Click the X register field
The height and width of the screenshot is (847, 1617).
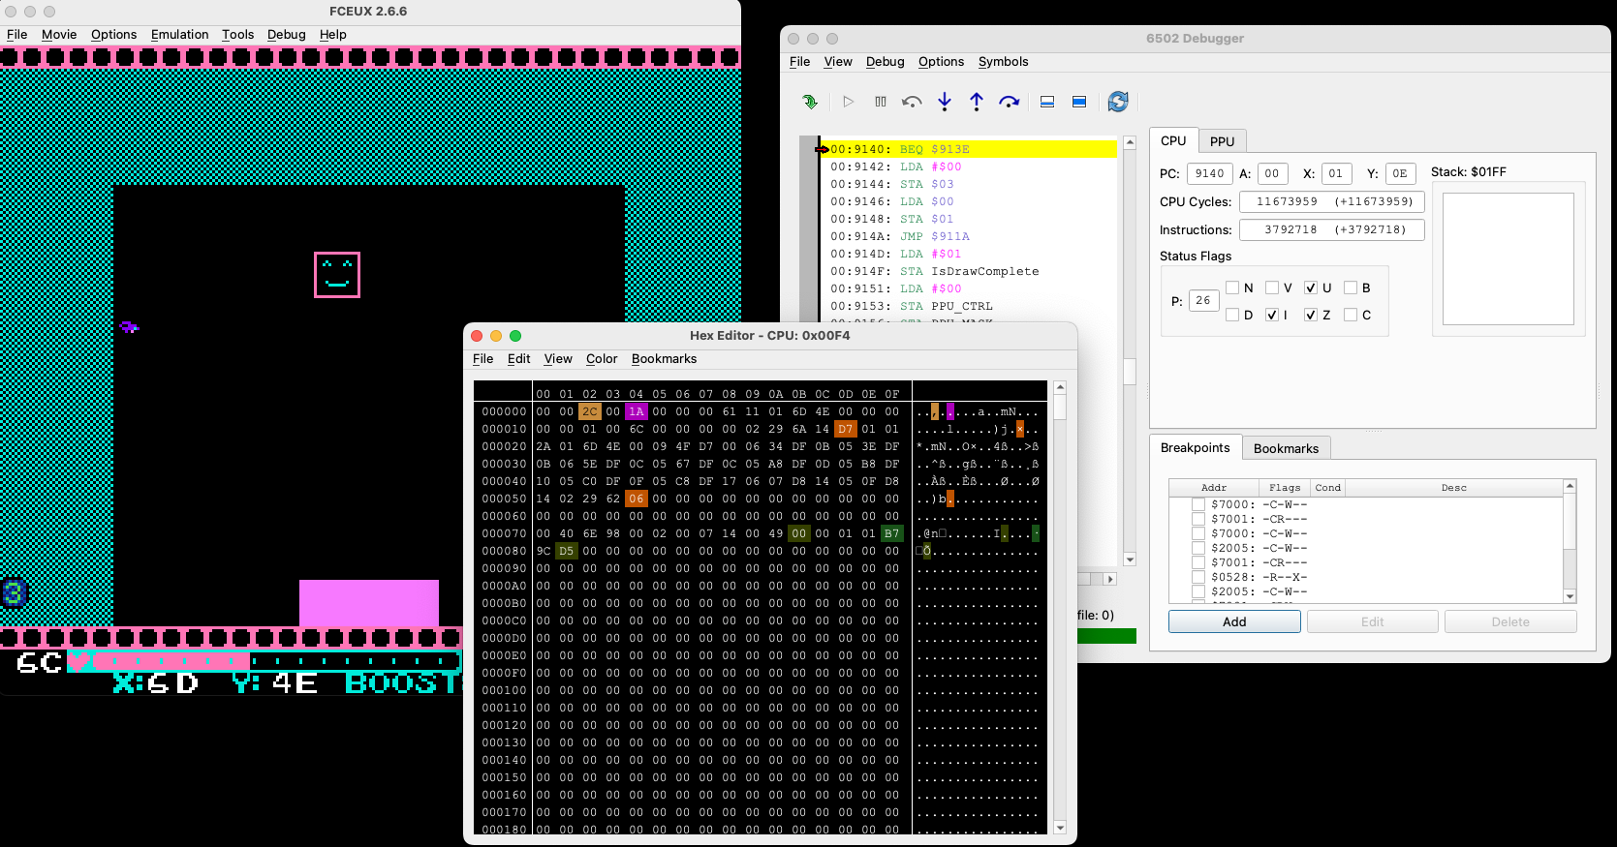(x=1336, y=173)
